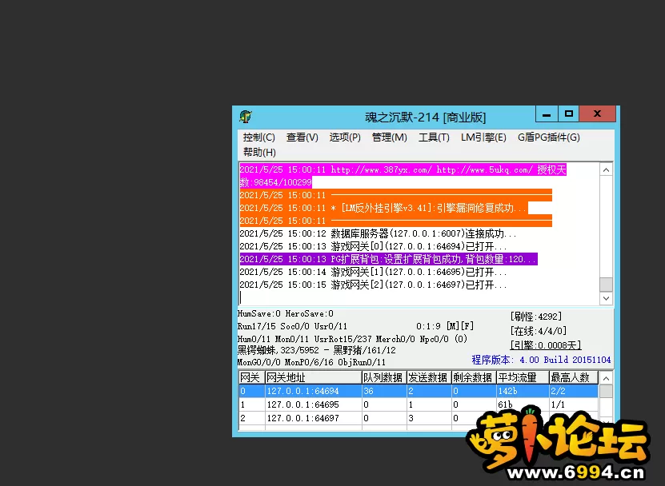Click the MonG0/0/0 MonP0/6/16 status line
The image size is (665, 486).
[x=311, y=362]
